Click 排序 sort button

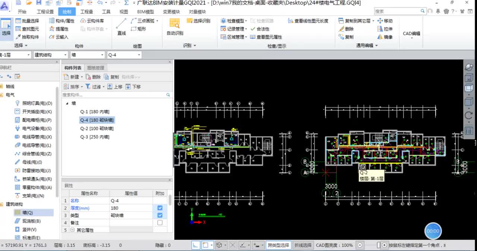pyautogui.click(x=73, y=87)
